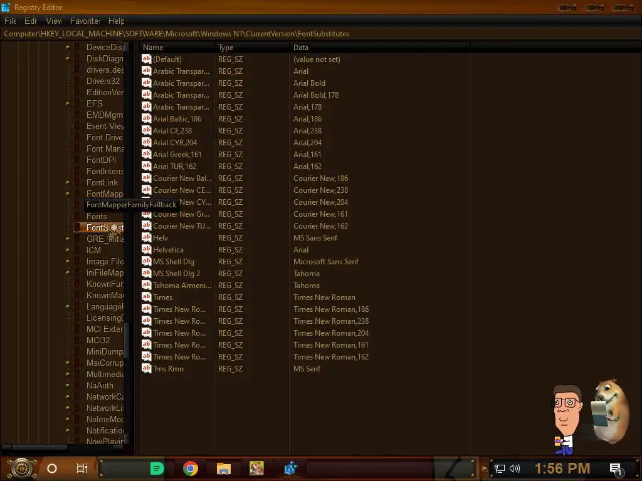Open the Favorites menu
The height and width of the screenshot is (481, 642).
[85, 21]
